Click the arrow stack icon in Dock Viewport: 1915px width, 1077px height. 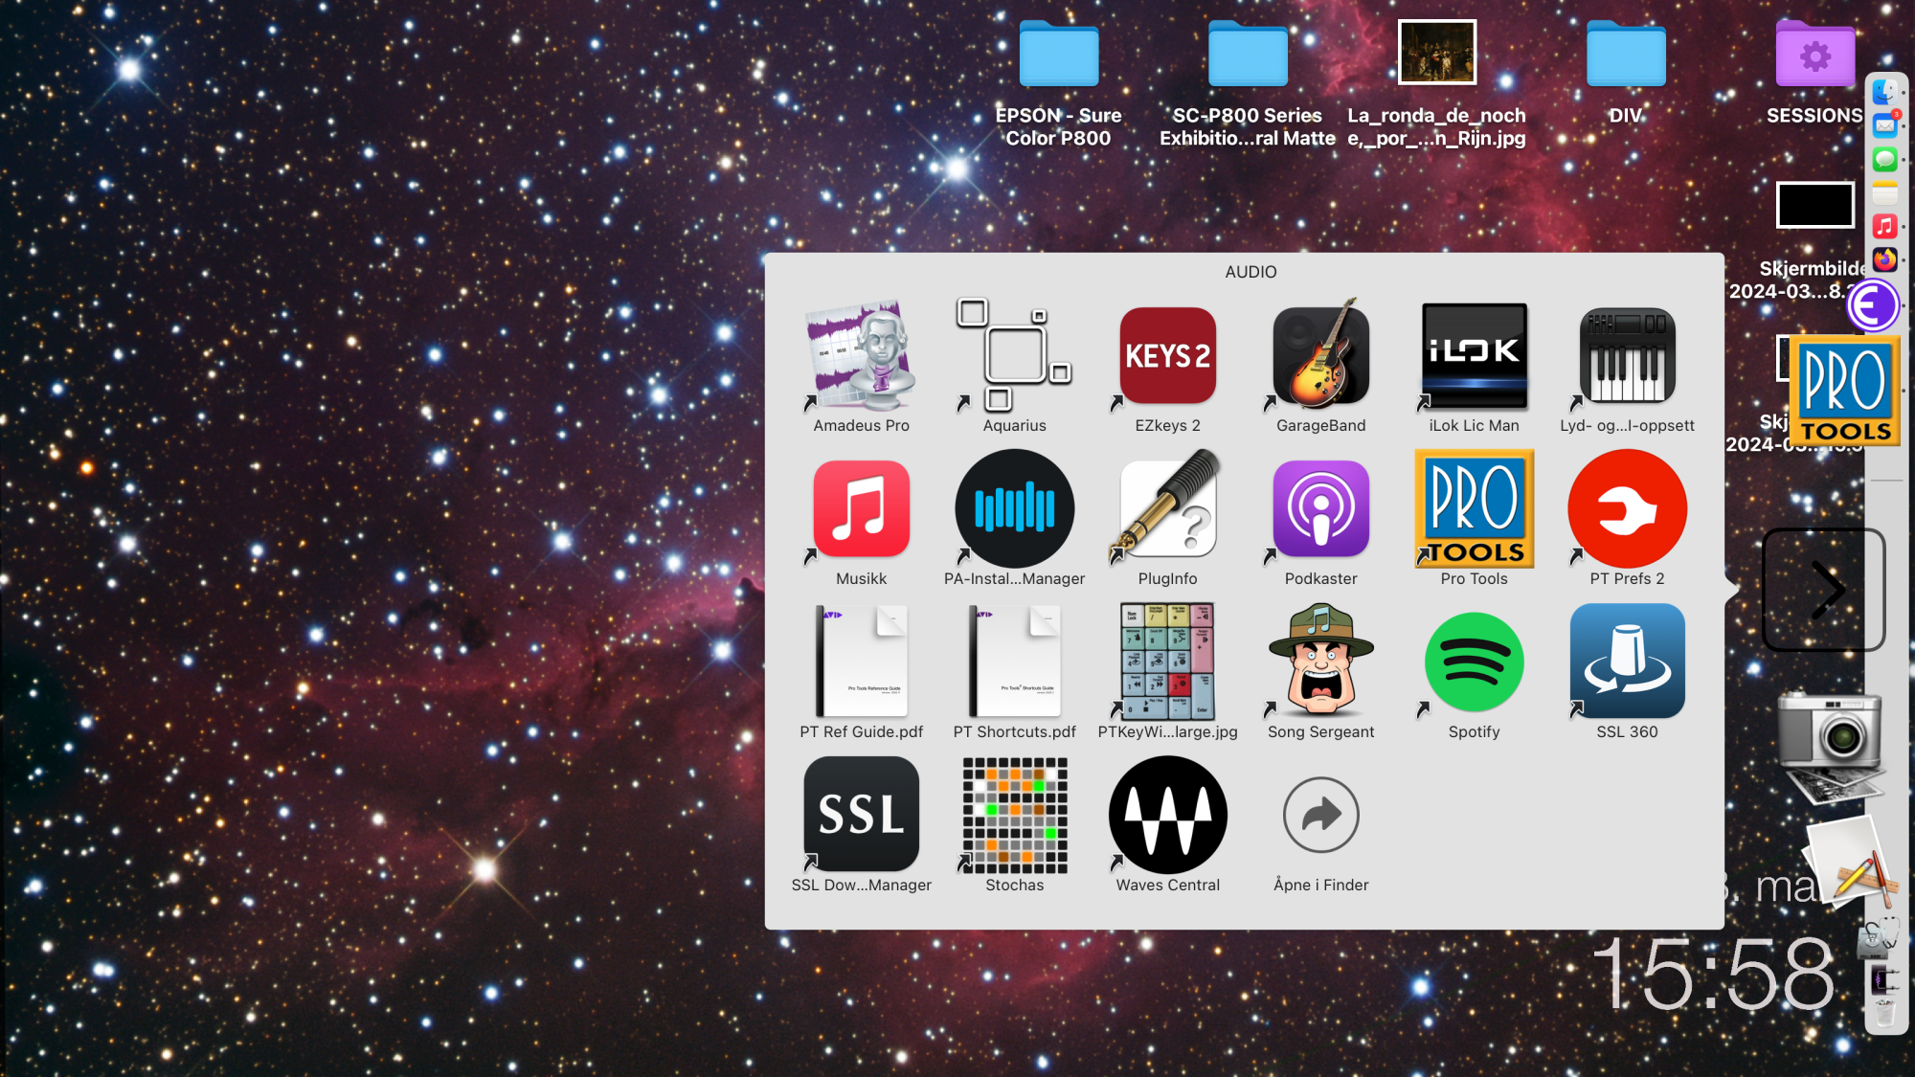pyautogui.click(x=1824, y=590)
